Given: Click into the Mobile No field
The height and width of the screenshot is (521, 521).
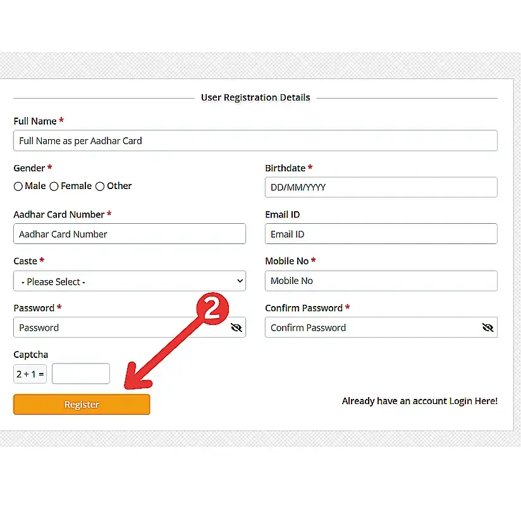Looking at the screenshot, I should coord(381,281).
